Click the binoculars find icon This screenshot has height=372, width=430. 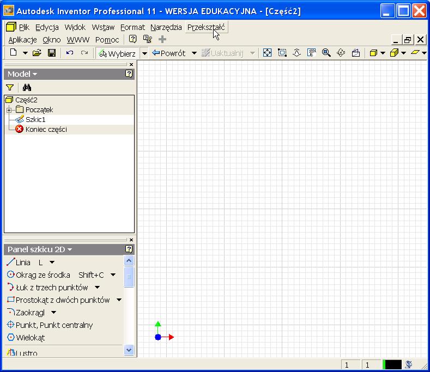(27, 87)
